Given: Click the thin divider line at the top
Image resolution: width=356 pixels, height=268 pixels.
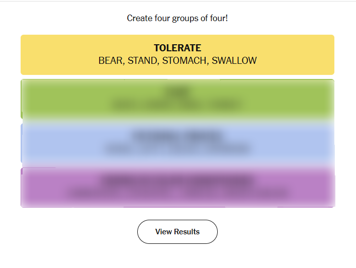Looking at the screenshot, I should tap(177, 1).
